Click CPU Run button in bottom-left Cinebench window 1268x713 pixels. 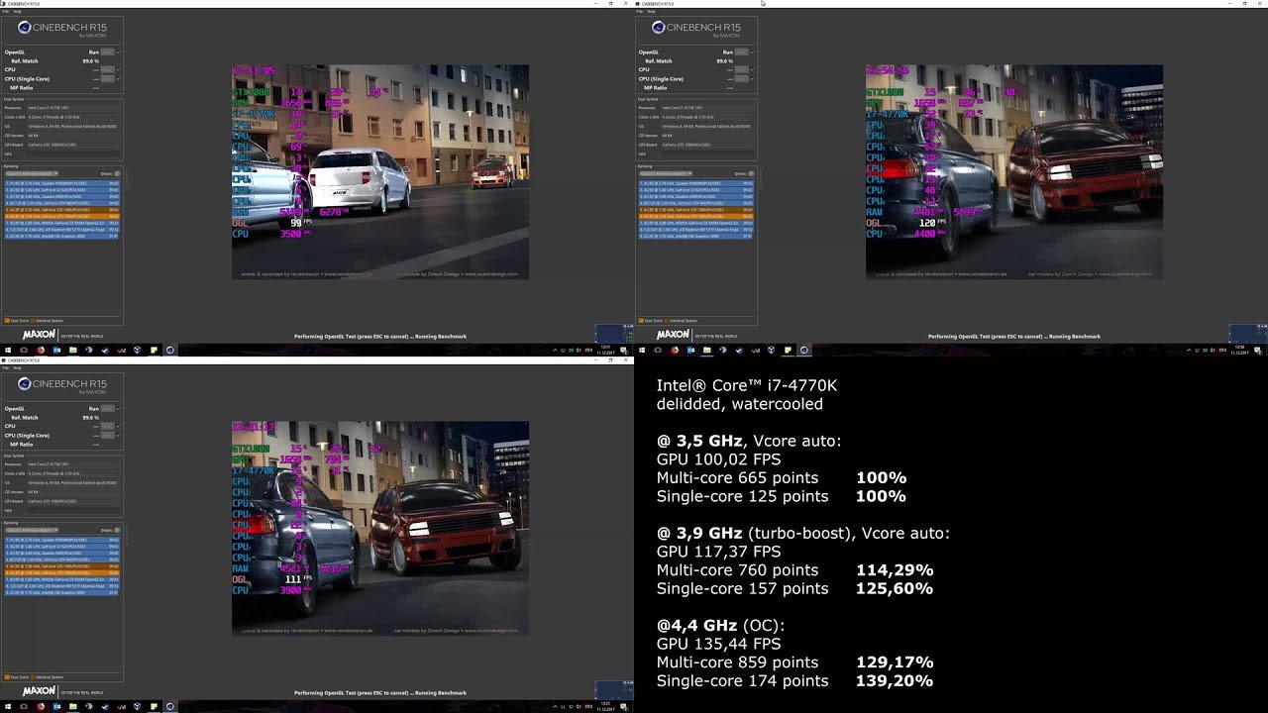pos(107,426)
